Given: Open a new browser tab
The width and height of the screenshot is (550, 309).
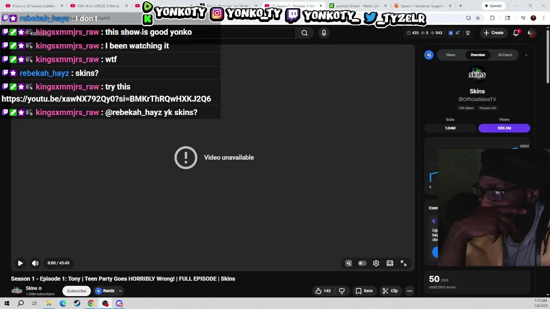Looking at the screenshot, I should [460, 6].
